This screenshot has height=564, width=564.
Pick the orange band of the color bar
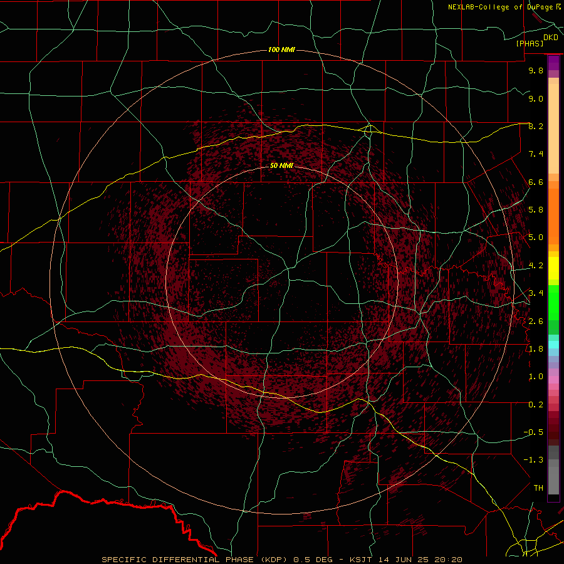pos(553,216)
